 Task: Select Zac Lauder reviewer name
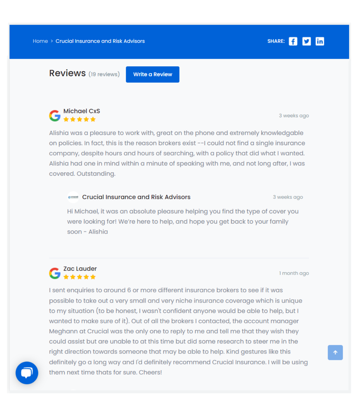point(80,269)
